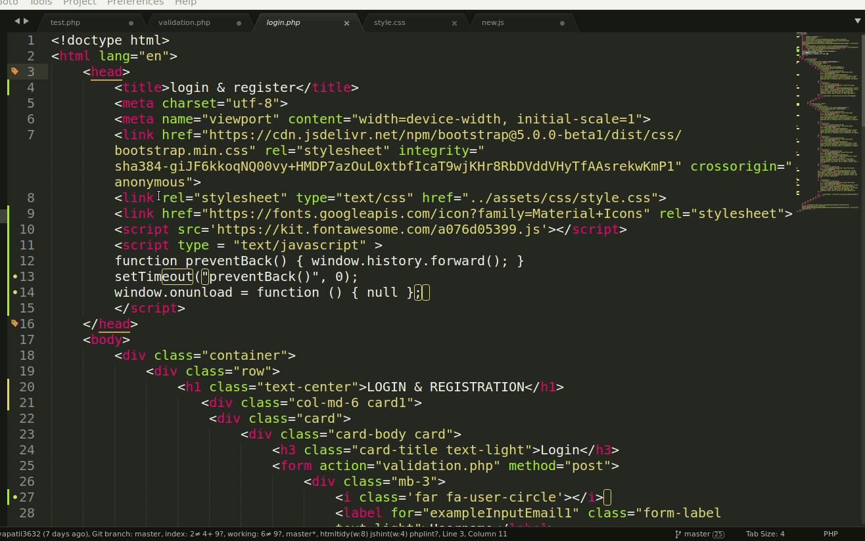865x541 pixels.
Task: Click unsaved dot on validation.php tab
Action: (239, 23)
